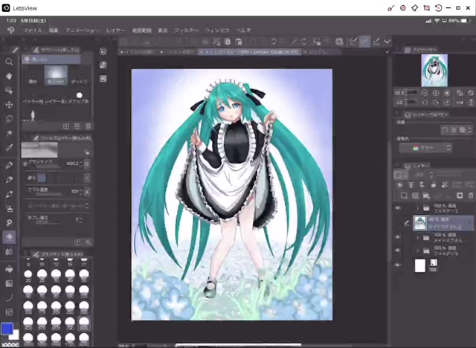Viewport: 476px width, 348px height.
Task: Click the brush density 100 stepper
Action: pyautogui.click(x=80, y=192)
